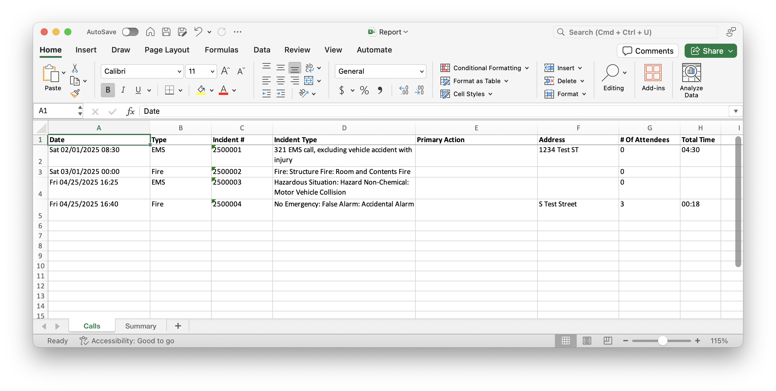Switch to Page Layout view in status bar

tap(587, 341)
